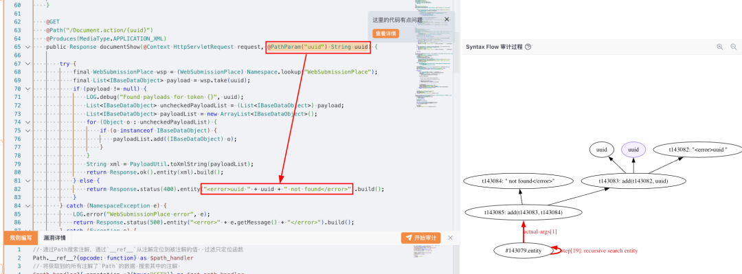Select node t143085: add(t143083, t143084)
Image resolution: width=742 pixels, height=274 pixels.
coord(523,212)
